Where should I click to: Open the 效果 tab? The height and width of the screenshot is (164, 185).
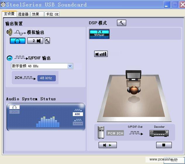click(36, 14)
